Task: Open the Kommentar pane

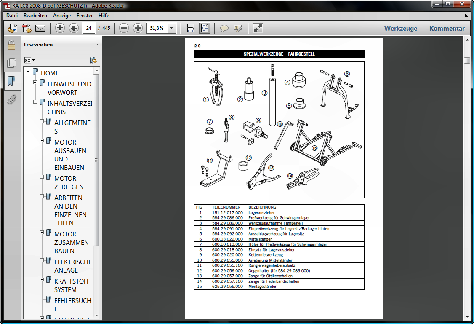Action: tap(447, 29)
